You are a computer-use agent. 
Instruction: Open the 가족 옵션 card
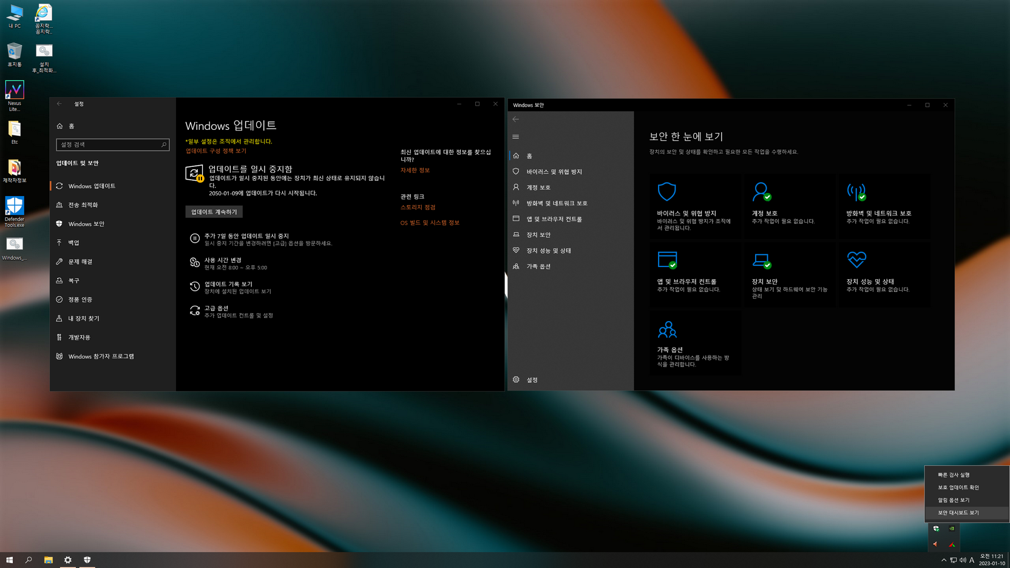point(695,343)
